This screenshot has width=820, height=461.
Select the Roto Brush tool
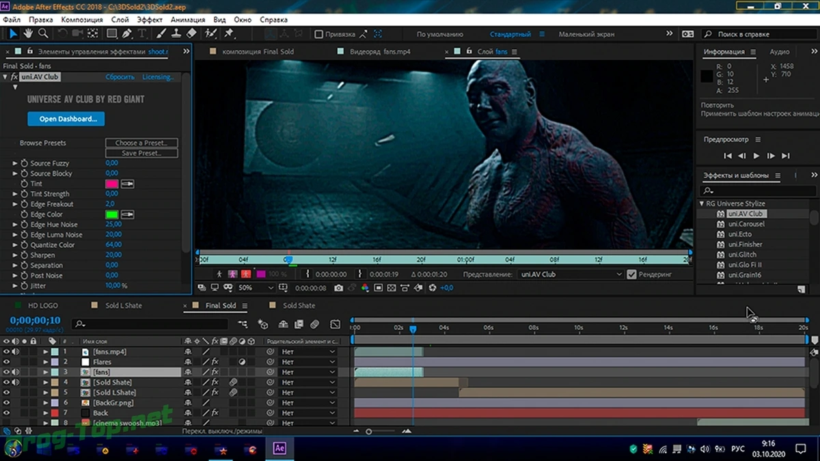(x=211, y=33)
